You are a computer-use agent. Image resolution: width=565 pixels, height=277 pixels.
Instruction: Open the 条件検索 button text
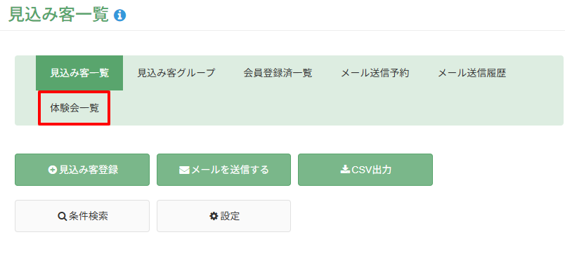(89, 216)
